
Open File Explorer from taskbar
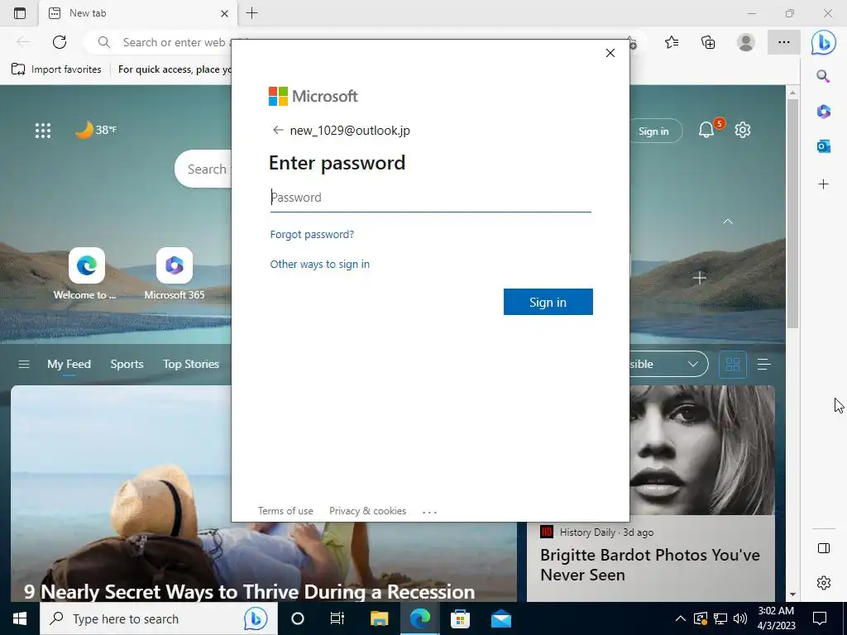click(379, 618)
